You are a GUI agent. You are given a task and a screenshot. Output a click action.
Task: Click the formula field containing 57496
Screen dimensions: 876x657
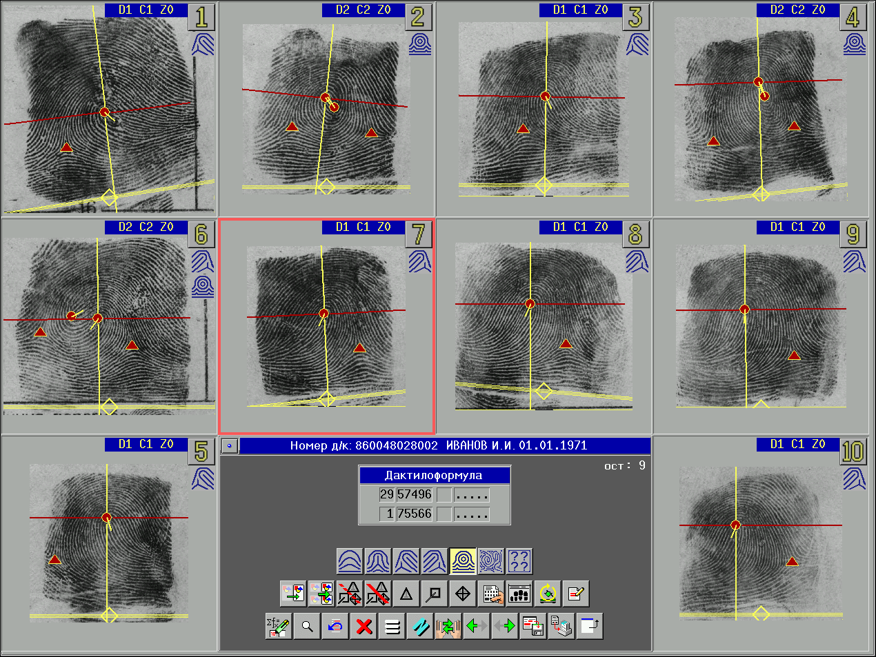pos(415,494)
